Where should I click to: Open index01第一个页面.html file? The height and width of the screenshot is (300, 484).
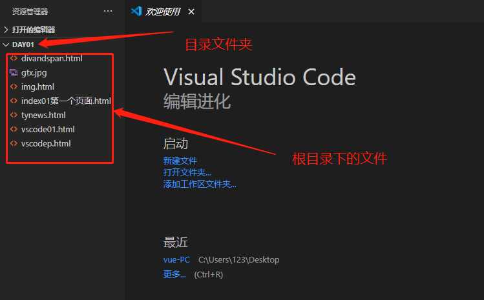pyautogui.click(x=66, y=101)
